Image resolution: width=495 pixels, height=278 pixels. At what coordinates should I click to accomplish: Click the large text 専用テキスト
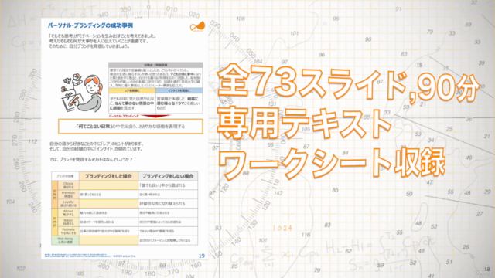304,123
